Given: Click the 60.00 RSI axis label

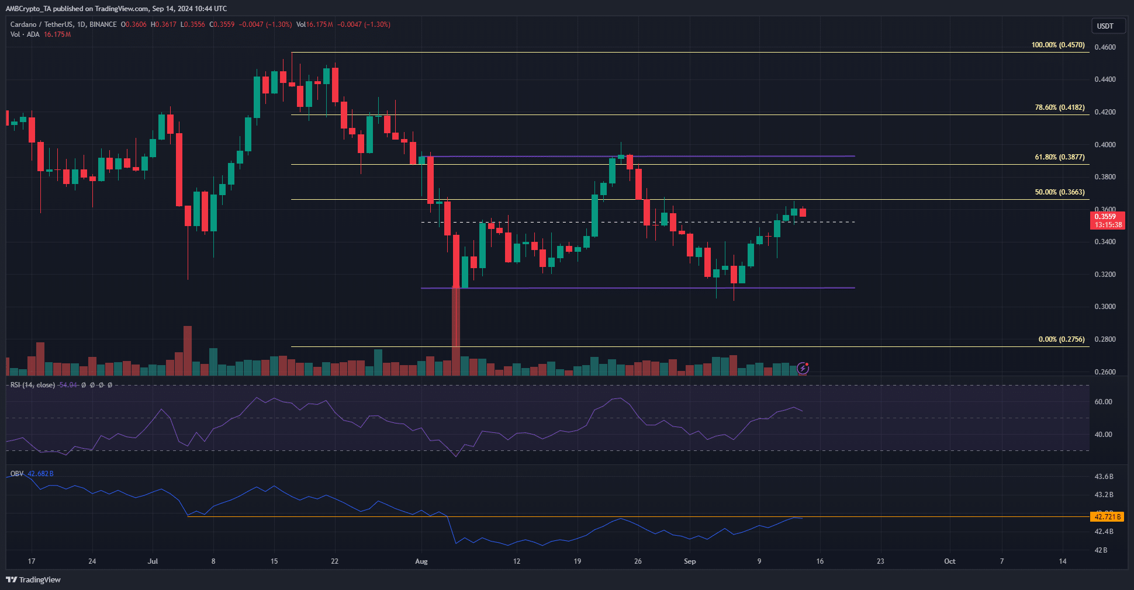Looking at the screenshot, I should click(x=1103, y=402).
